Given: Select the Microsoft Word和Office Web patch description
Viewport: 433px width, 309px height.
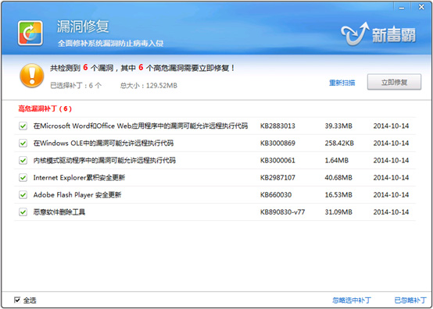Looking at the screenshot, I should 141,126.
